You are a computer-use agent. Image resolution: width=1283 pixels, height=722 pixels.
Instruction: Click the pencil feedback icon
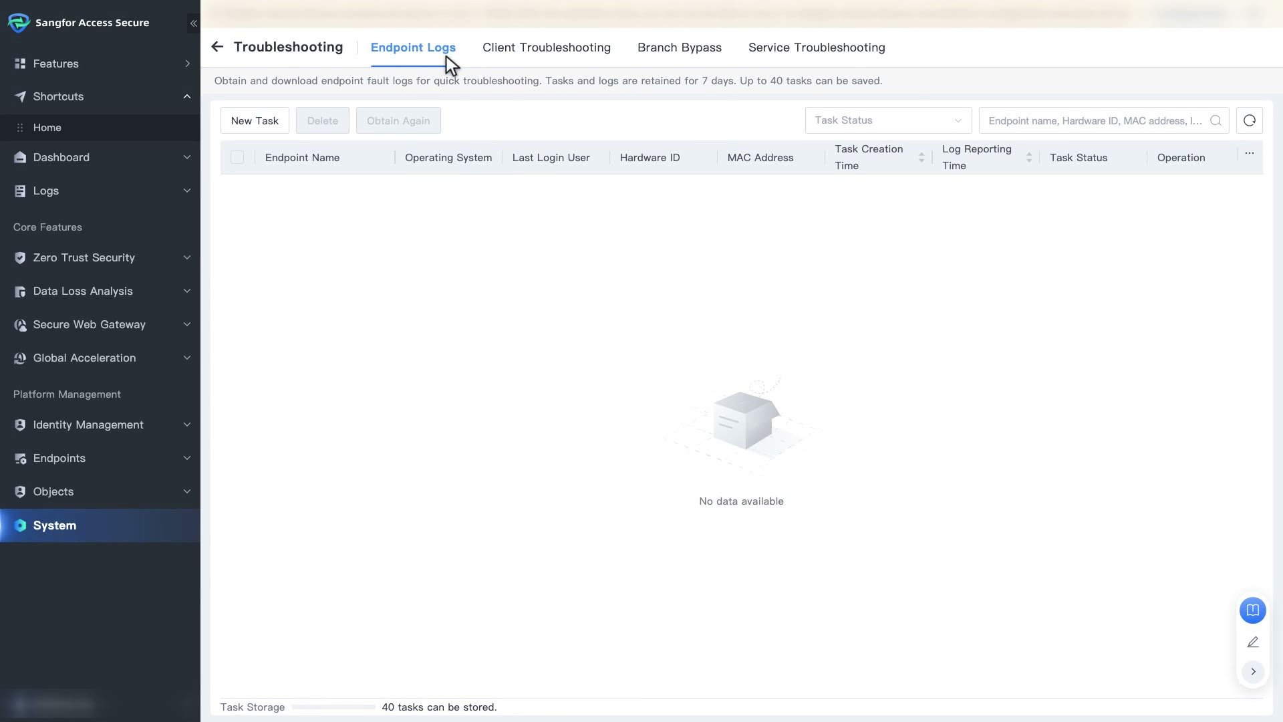(1252, 642)
